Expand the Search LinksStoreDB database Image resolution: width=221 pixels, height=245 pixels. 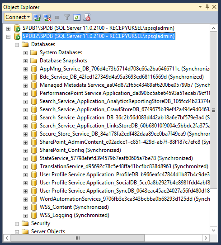tap(25, 126)
